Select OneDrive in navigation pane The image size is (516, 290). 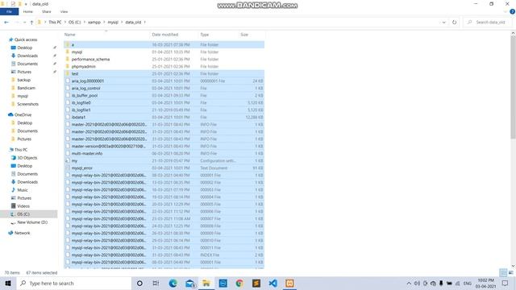[23, 114]
